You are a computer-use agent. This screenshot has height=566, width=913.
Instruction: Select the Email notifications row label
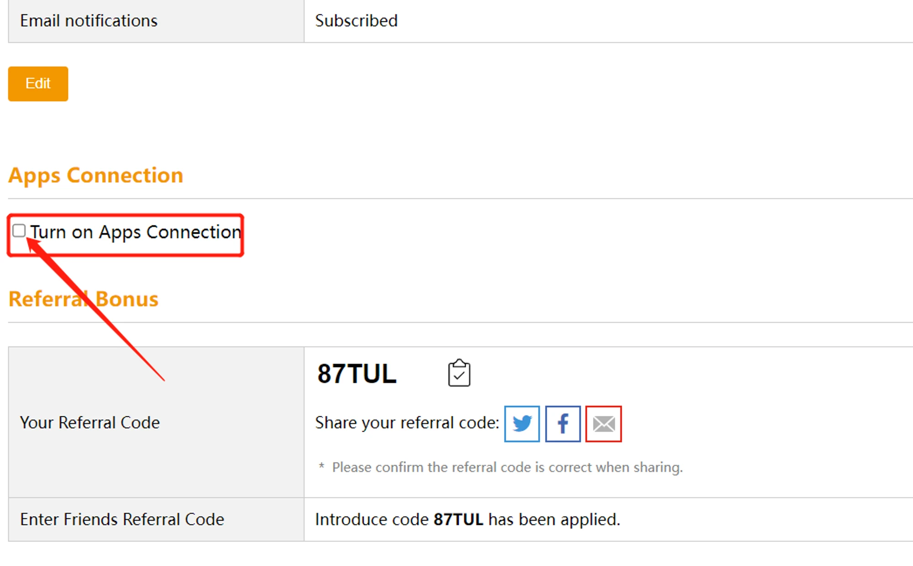[89, 21]
